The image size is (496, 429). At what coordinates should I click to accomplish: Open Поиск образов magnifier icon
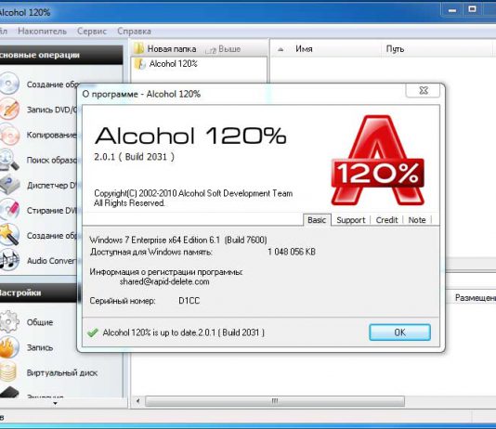(x=9, y=160)
